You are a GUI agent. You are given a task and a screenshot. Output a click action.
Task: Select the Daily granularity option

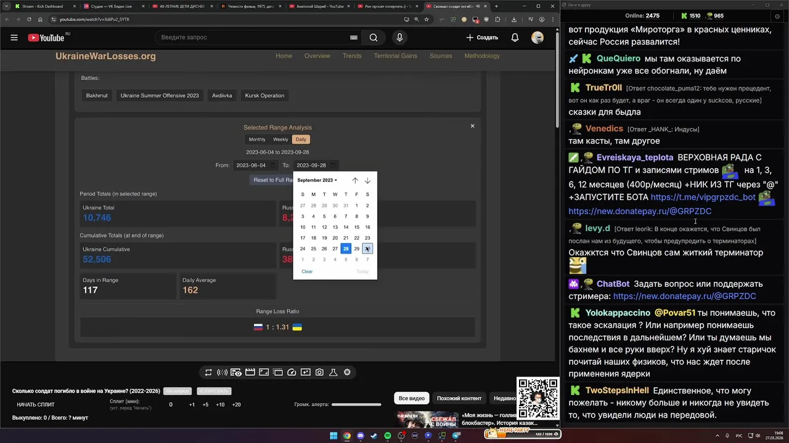pos(301,140)
